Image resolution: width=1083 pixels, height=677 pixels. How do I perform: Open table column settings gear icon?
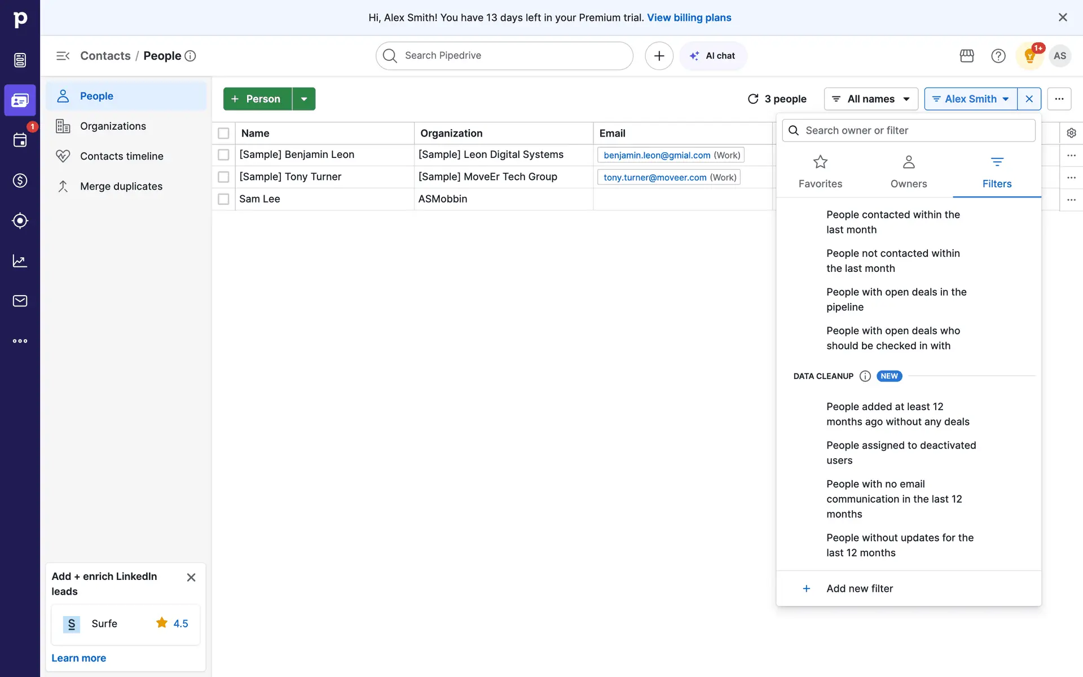[x=1071, y=133]
